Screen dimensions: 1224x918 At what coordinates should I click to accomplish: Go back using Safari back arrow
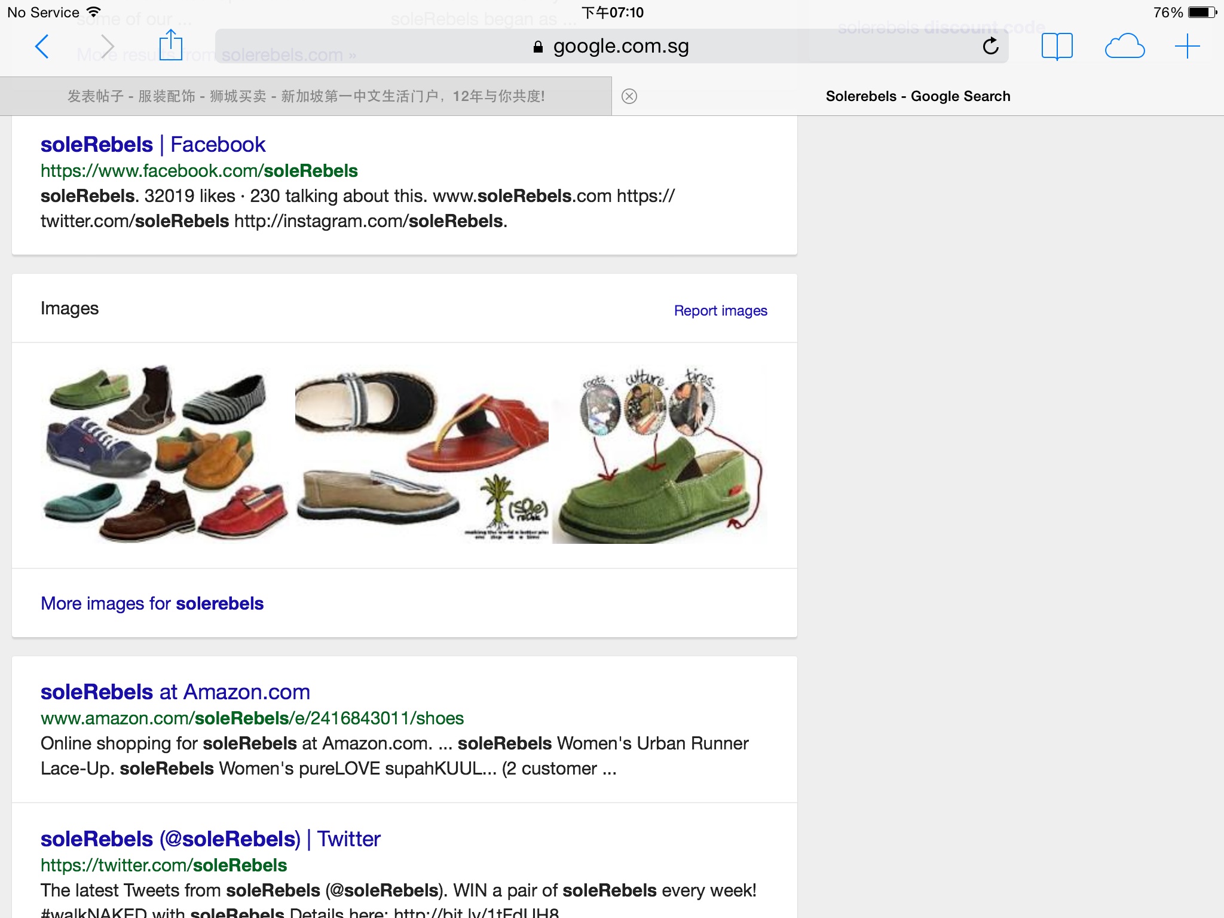pos(42,47)
